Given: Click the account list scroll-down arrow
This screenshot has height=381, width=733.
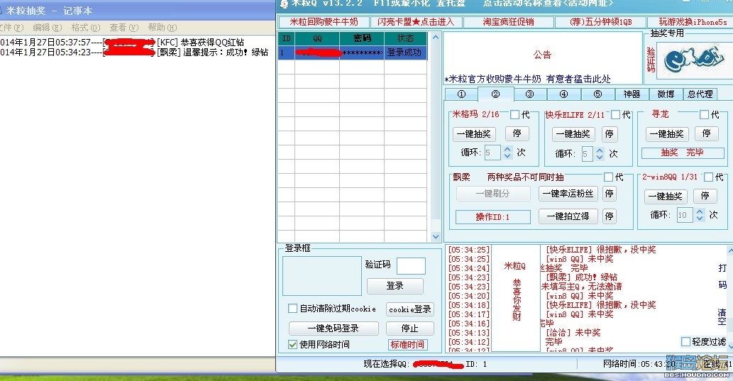Looking at the screenshot, I should tap(435, 236).
